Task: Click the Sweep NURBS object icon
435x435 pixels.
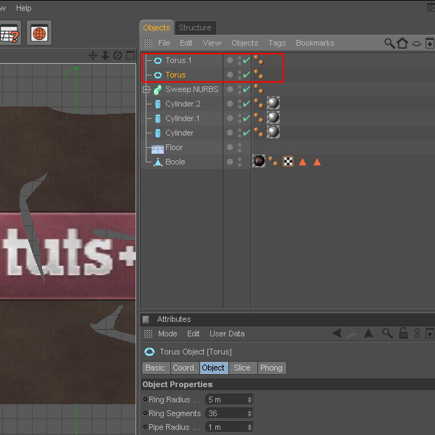Action: pos(158,89)
